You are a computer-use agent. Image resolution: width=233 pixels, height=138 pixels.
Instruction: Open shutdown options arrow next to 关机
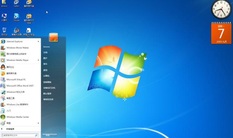[x=55, y=135]
